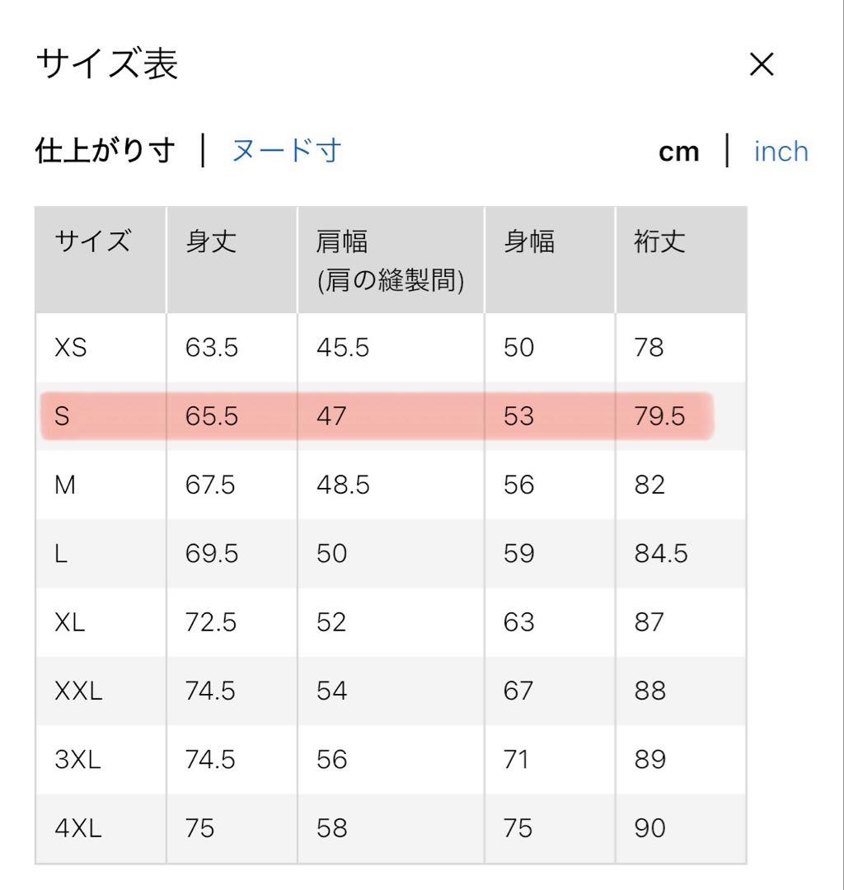Click the 4XL size row label
844x890 pixels.
tap(77, 828)
